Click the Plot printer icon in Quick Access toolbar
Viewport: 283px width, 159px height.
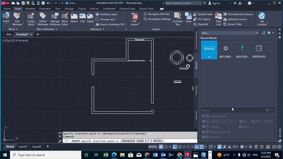click(x=43, y=3)
